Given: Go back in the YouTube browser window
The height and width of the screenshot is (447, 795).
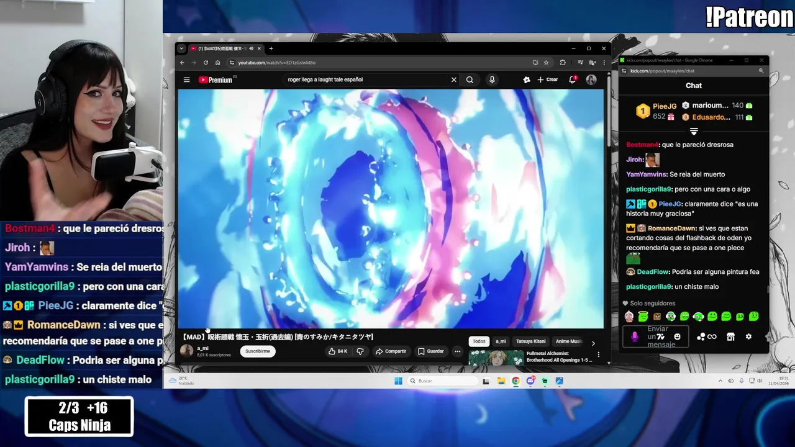Looking at the screenshot, I should [182, 63].
